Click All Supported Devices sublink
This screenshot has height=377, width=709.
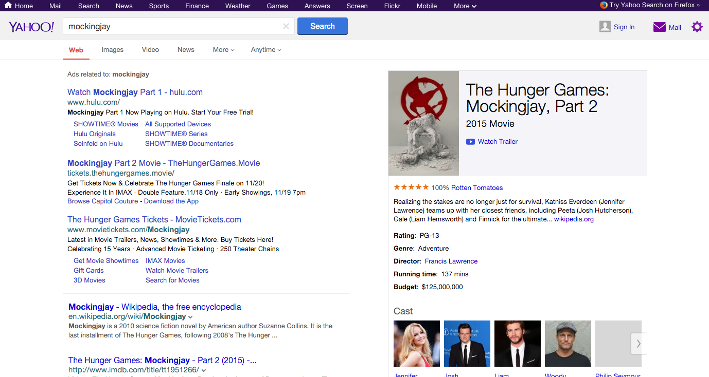178,124
